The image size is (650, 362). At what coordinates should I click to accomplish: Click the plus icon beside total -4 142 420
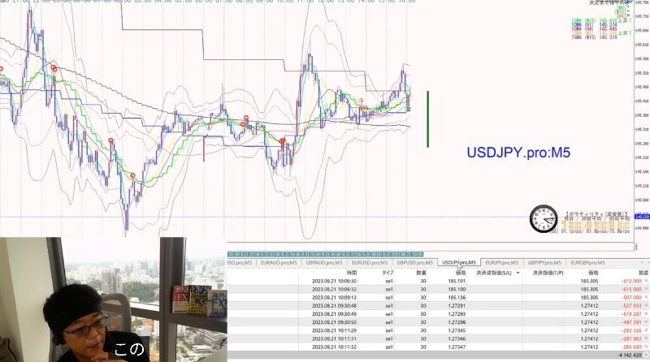pyautogui.click(x=647, y=356)
